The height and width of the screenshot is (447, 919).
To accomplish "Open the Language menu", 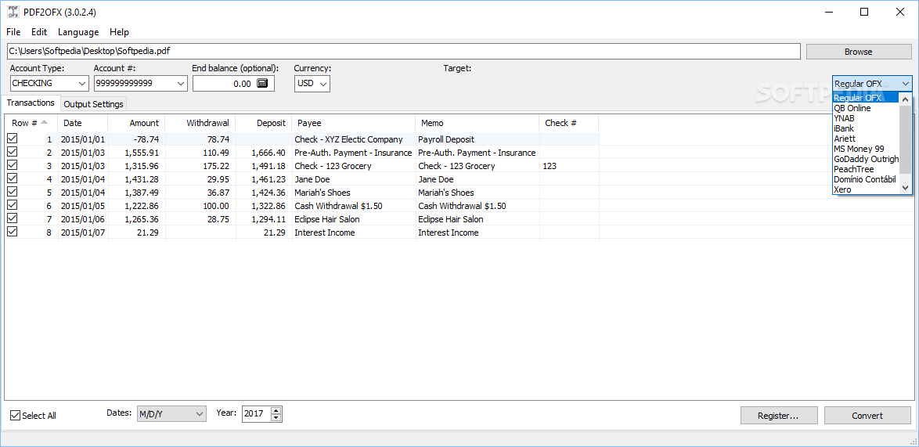I will [x=78, y=32].
